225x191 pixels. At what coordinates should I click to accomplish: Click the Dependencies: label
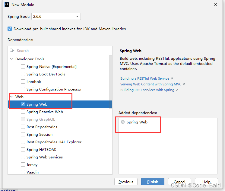21,40
